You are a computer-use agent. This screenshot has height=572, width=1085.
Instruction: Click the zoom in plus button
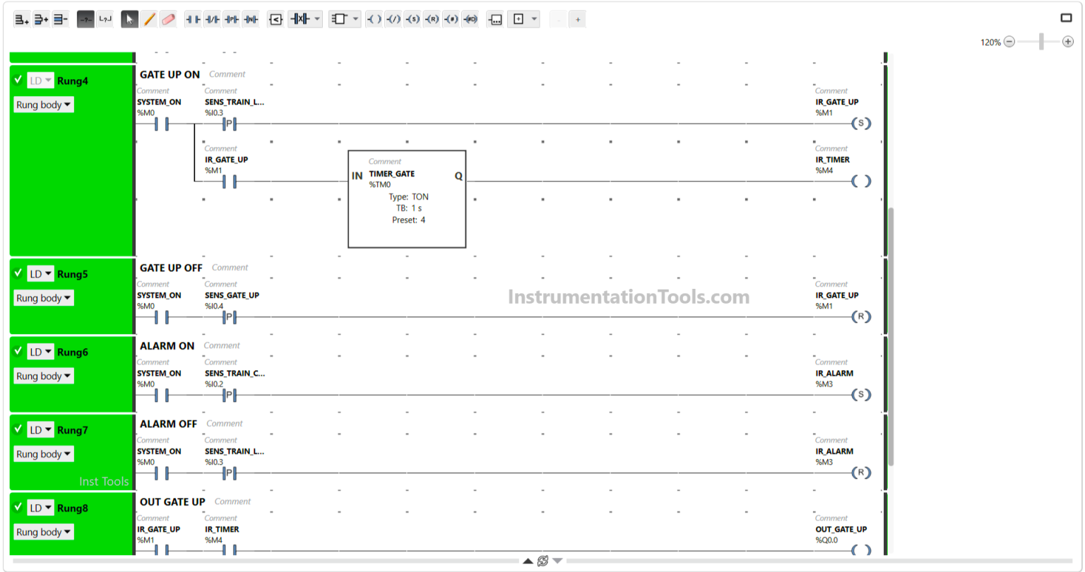coord(1067,42)
